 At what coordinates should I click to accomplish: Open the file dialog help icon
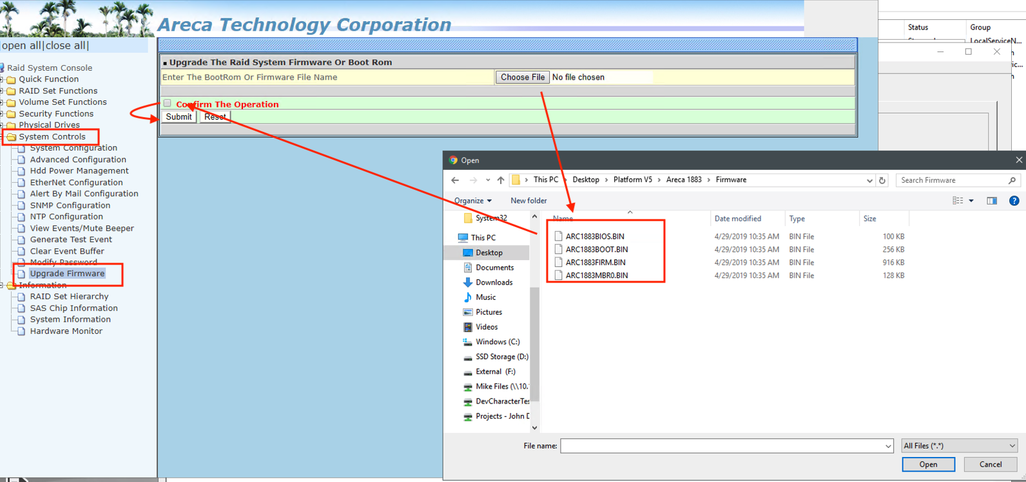pyautogui.click(x=1014, y=201)
